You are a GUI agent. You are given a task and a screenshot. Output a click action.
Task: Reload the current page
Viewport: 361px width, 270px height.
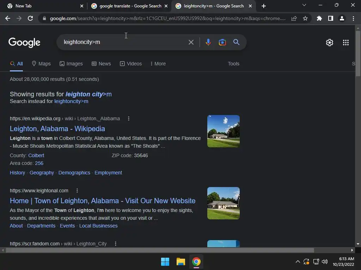pyautogui.click(x=30, y=18)
